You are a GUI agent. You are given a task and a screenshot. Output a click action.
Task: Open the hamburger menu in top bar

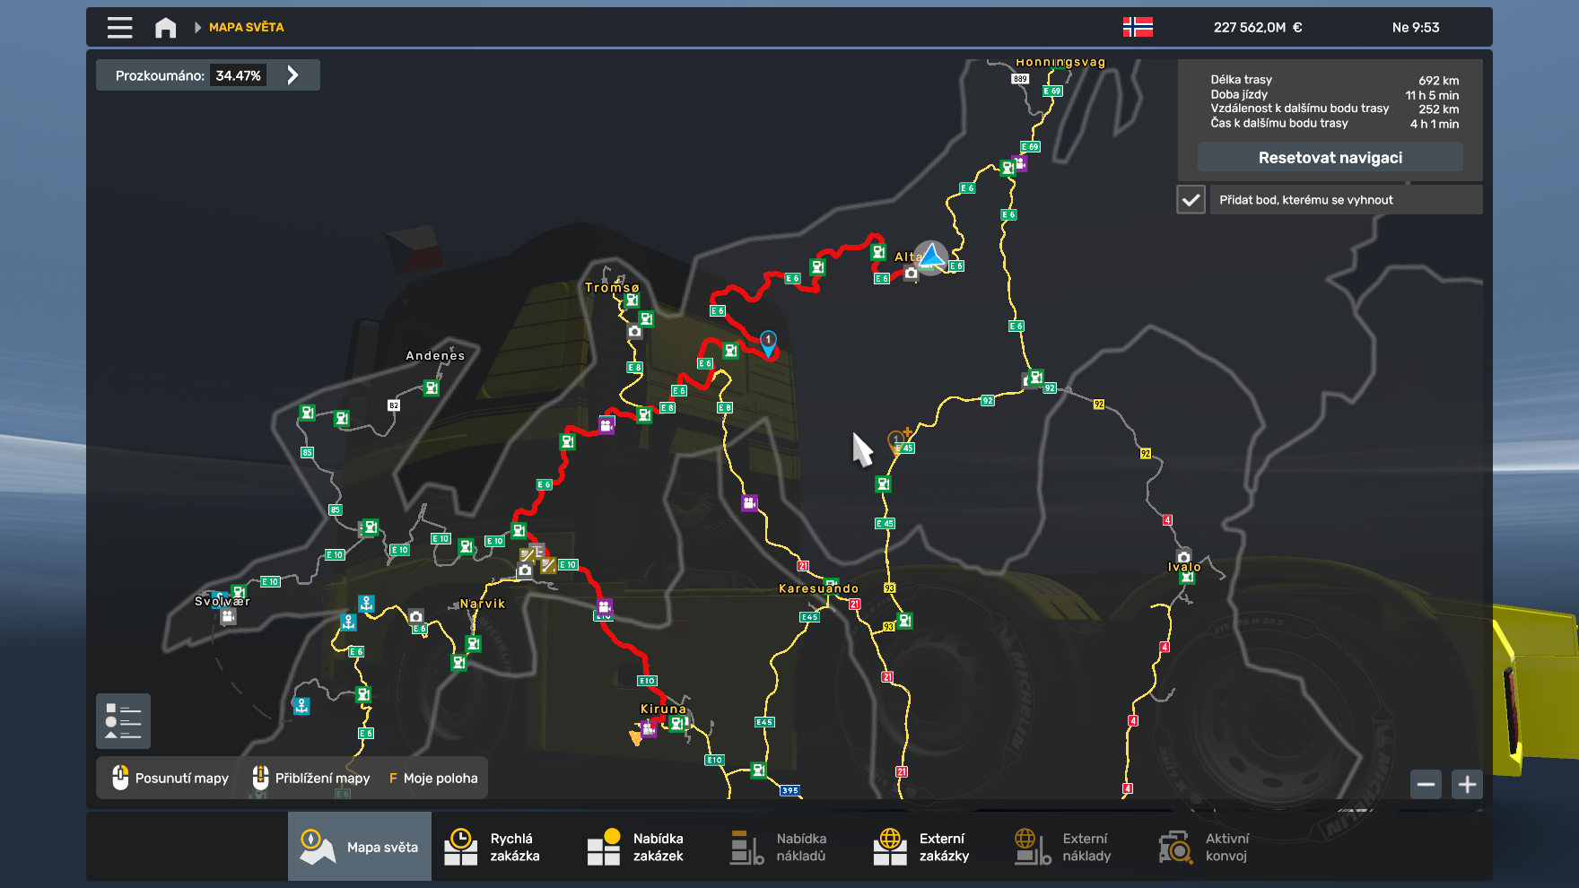[x=118, y=27]
